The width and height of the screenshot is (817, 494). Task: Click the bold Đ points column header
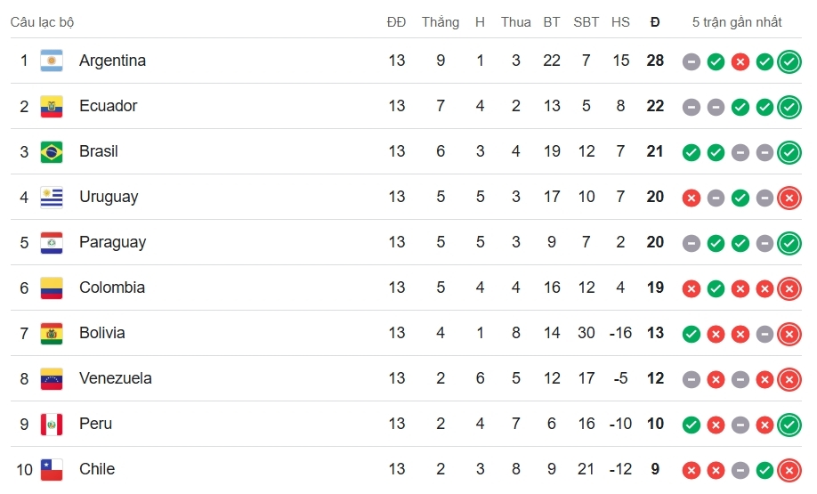pyautogui.click(x=655, y=22)
